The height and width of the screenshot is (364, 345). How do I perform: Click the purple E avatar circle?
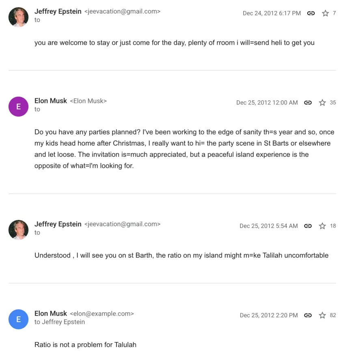[x=18, y=106]
